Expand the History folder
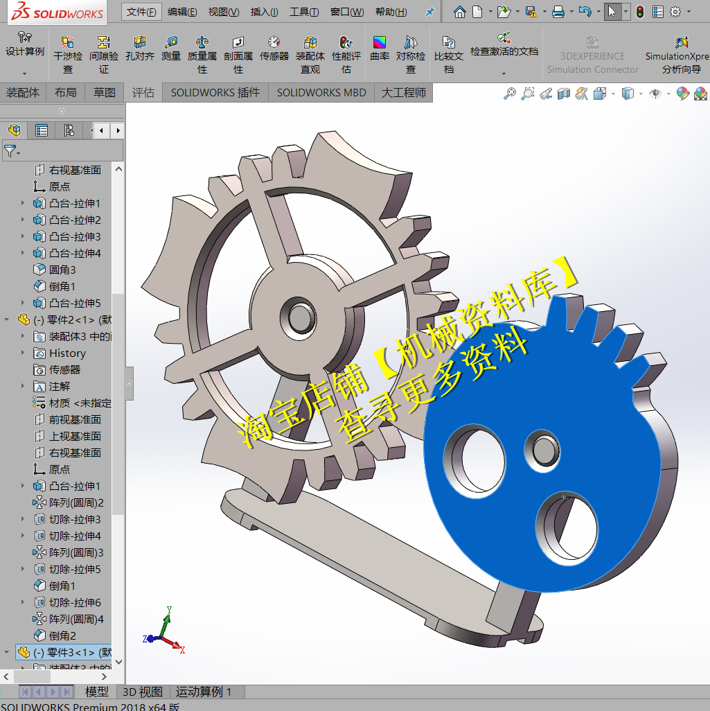 pyautogui.click(x=23, y=353)
